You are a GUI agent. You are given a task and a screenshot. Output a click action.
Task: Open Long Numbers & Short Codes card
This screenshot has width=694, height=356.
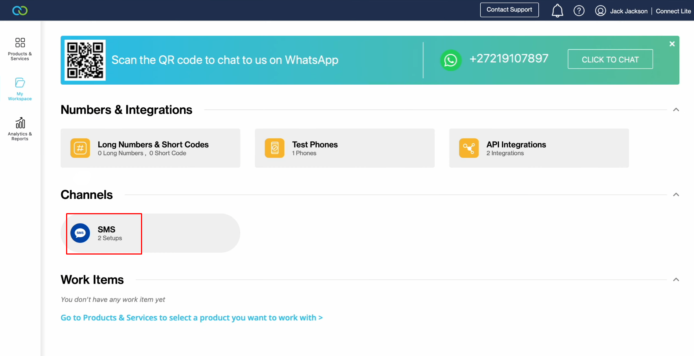(151, 148)
